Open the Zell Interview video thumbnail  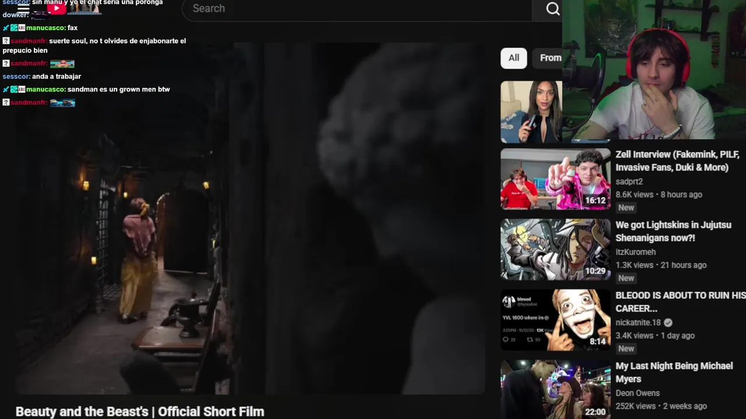point(555,179)
